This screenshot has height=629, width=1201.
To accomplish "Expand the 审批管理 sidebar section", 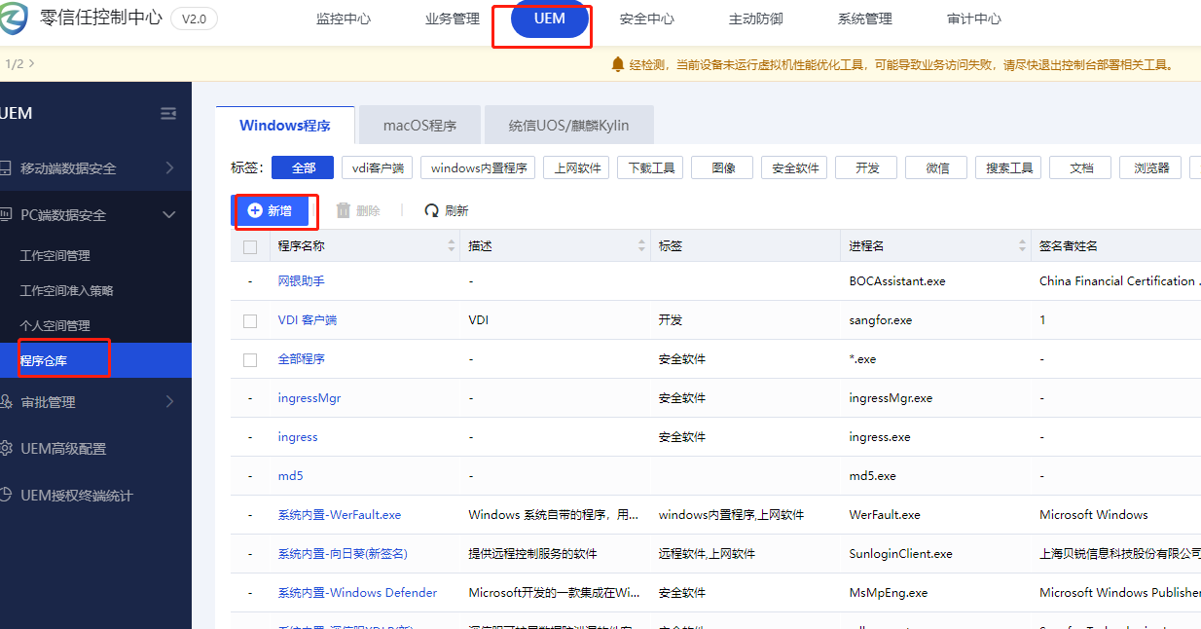I will click(x=169, y=402).
